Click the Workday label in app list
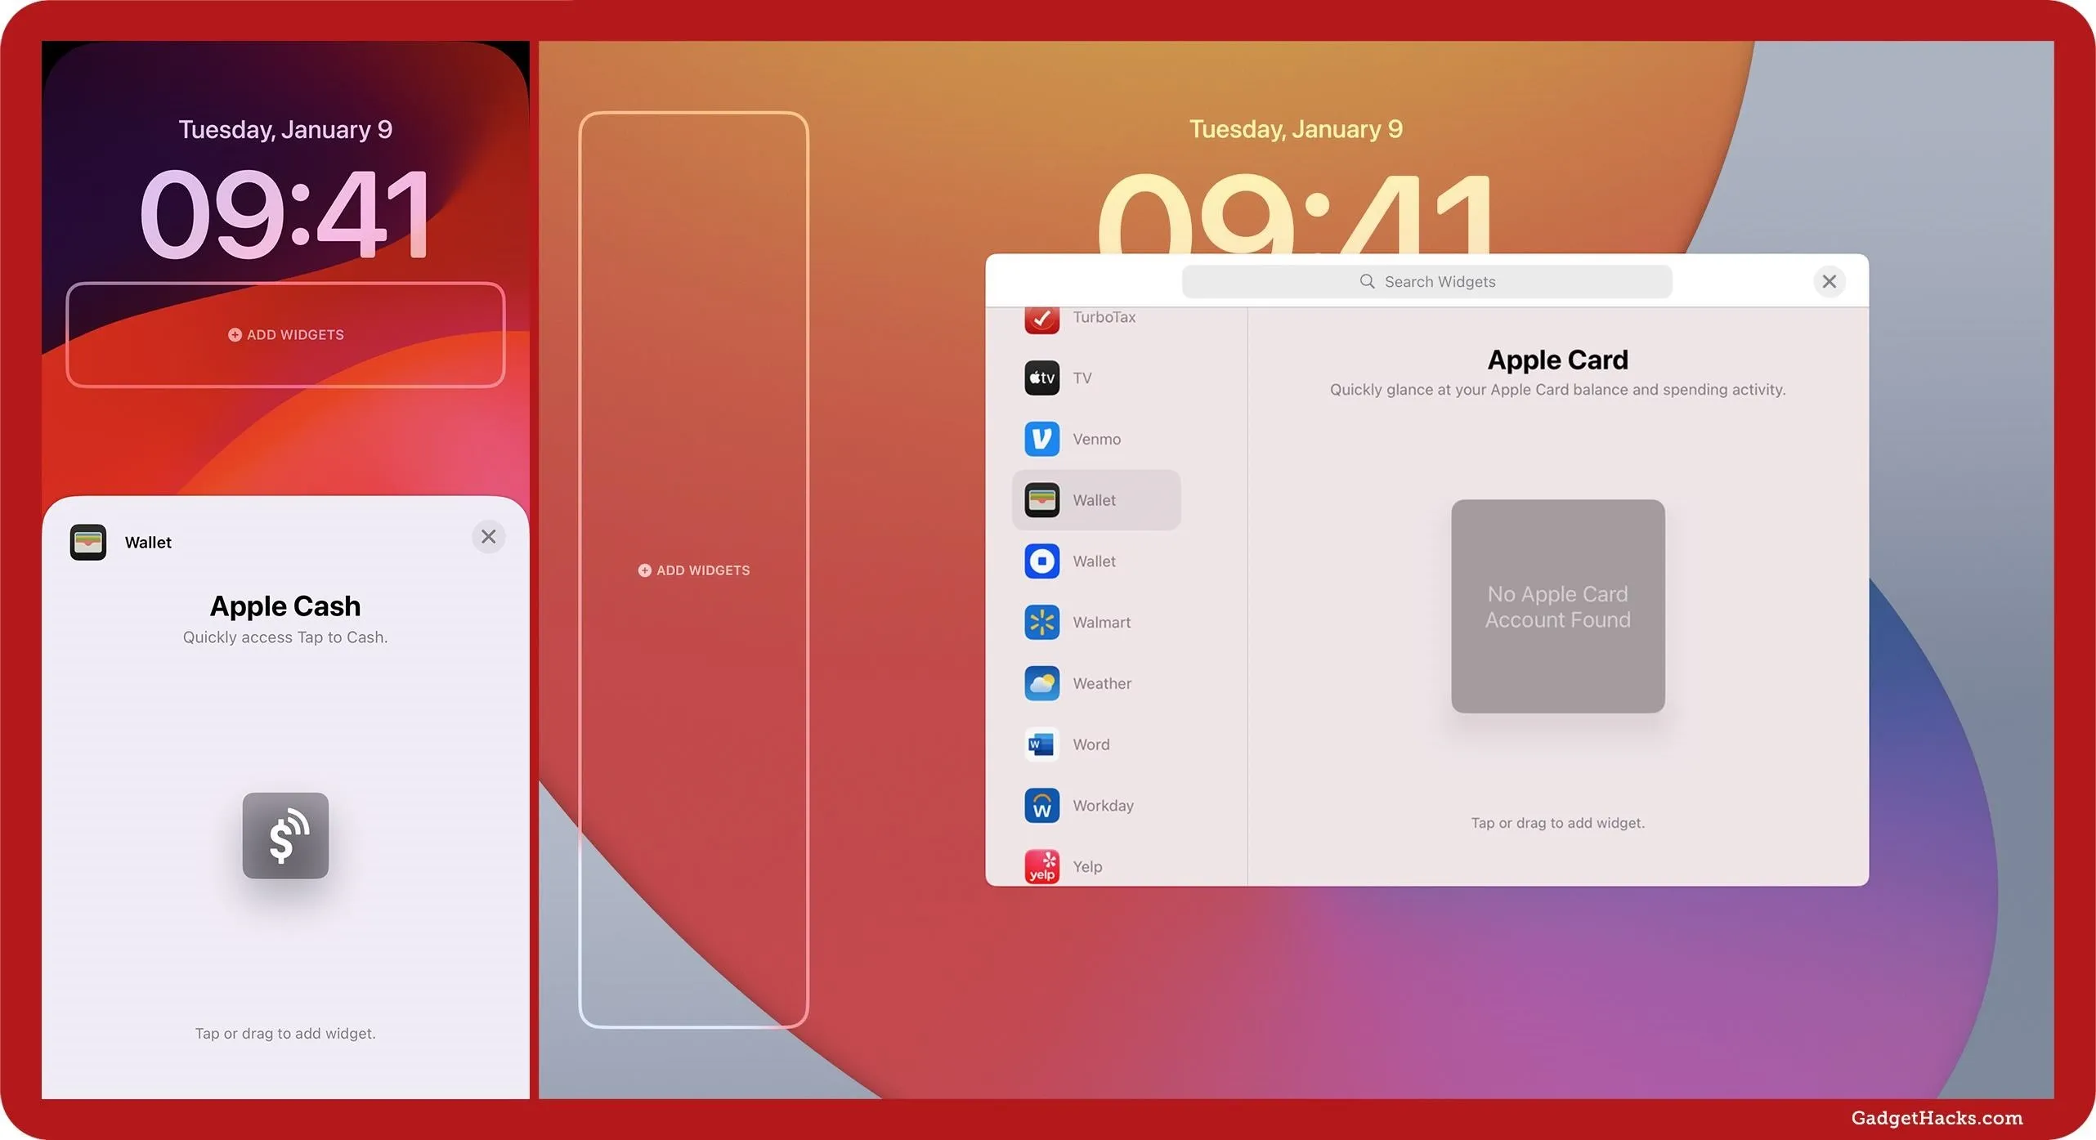Screen dimensions: 2096x1140 (1103, 805)
